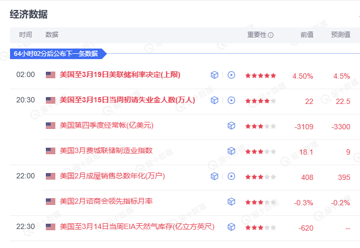
Task: Click five-star importance rating for Fed rate decision
Action: coord(260,75)
